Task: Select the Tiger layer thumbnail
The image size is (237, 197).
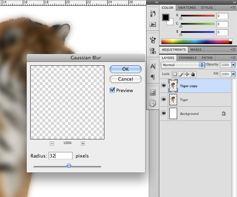Action: pos(173,99)
